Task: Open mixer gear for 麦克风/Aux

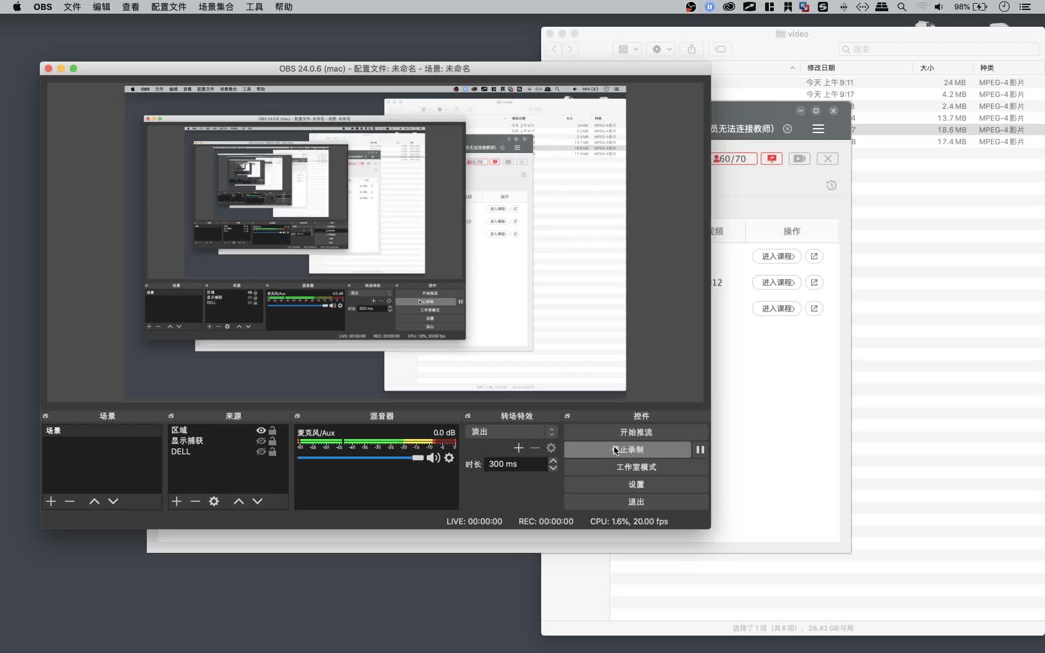Action: click(449, 458)
